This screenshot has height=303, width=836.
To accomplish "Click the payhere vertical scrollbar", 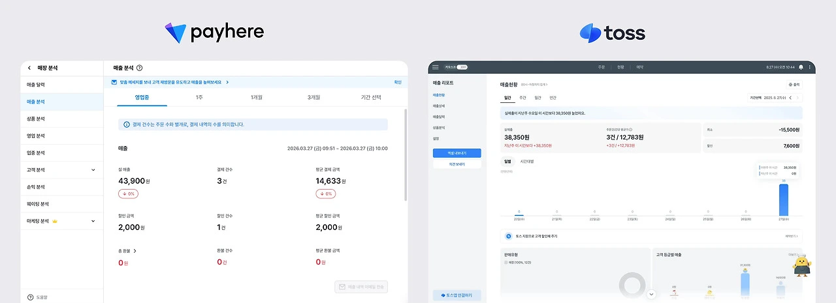I will point(406,154).
